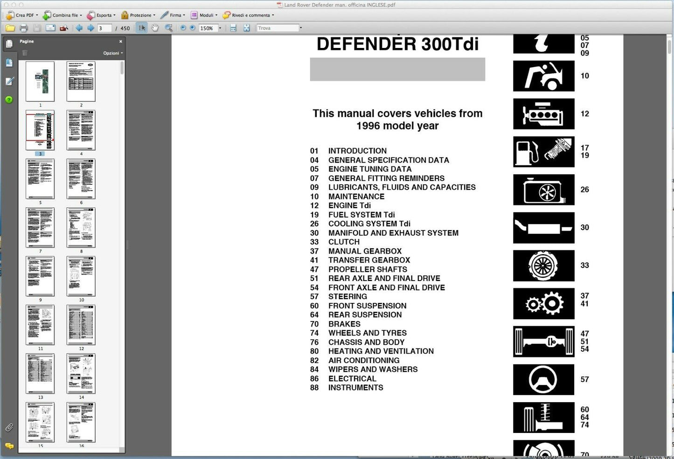Click the email envelope icon
Viewport: 674px width, 459px height.
pyautogui.click(x=50, y=28)
